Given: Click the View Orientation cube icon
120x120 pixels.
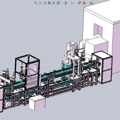Looking at the screenshot, I should point(58,3).
